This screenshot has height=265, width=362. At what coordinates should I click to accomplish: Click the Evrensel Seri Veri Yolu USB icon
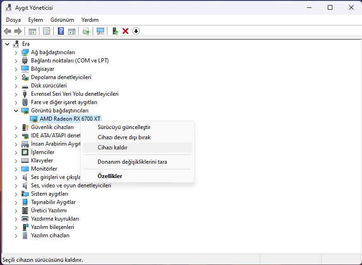pyautogui.click(x=25, y=94)
